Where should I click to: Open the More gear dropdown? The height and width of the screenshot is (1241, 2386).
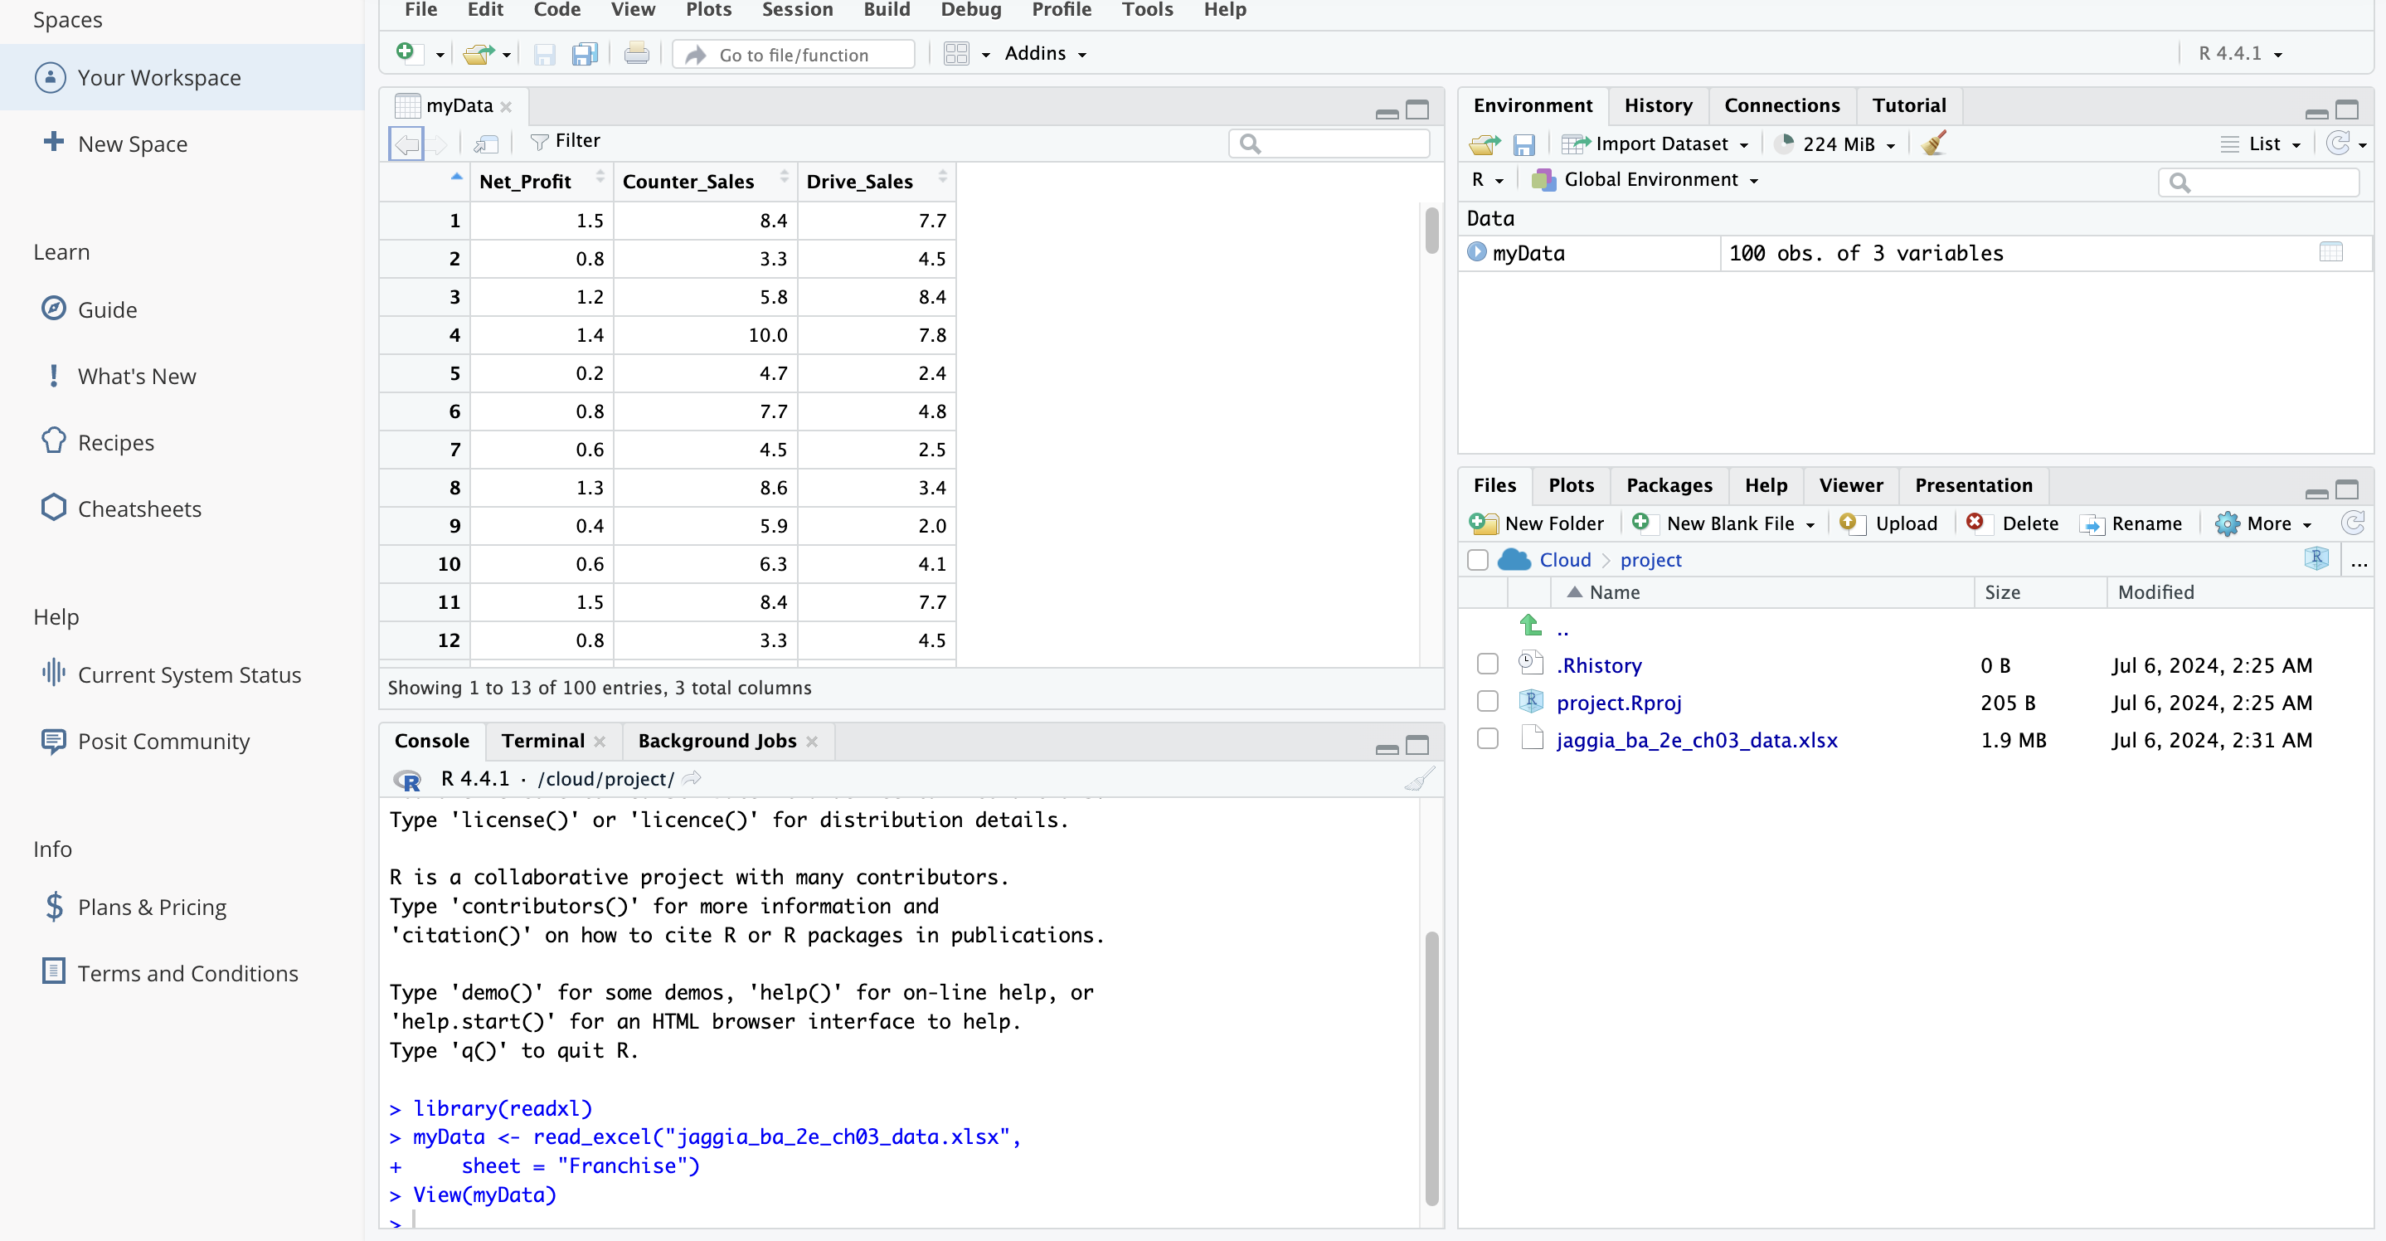tap(2262, 523)
